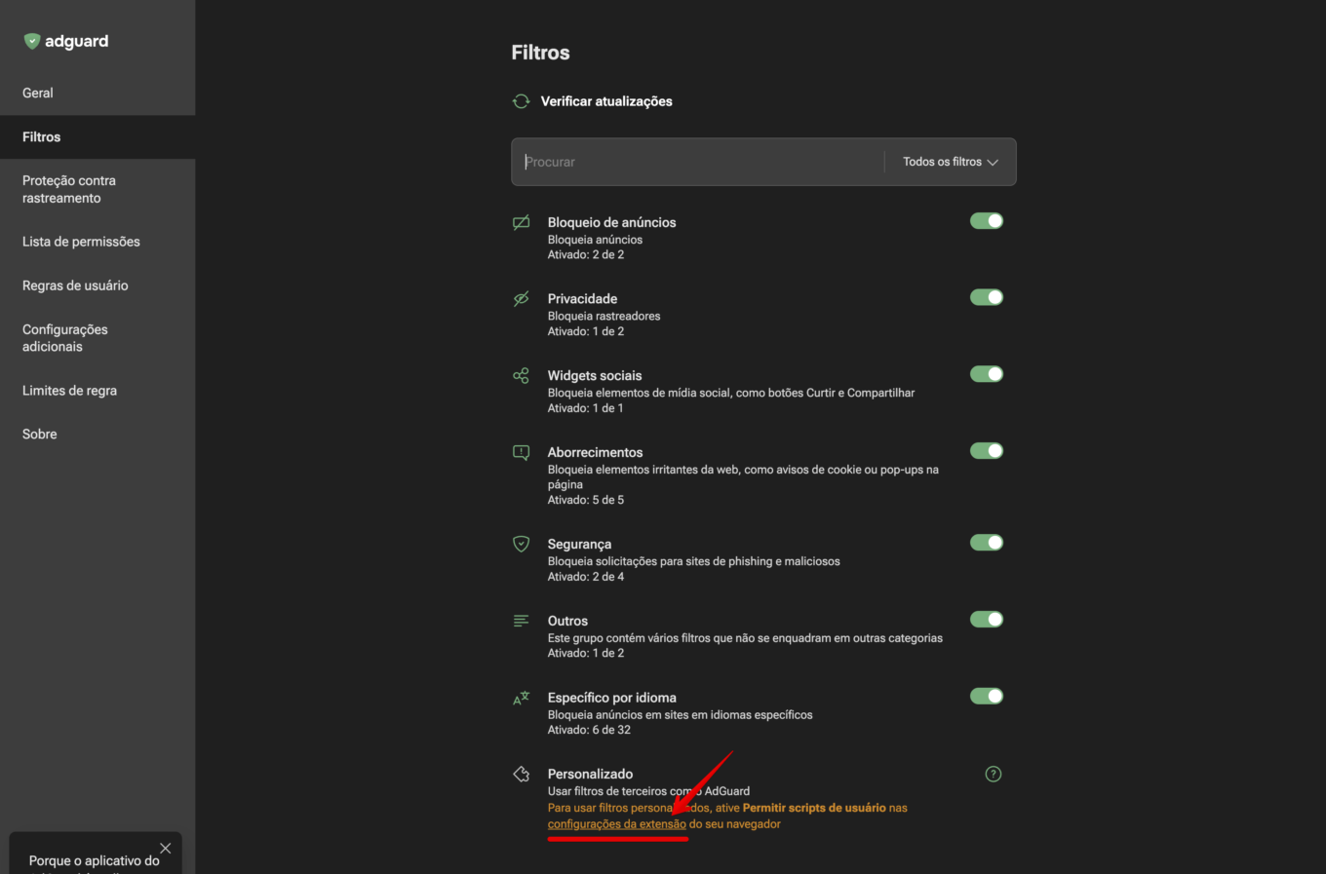Disable the Bloqueio de anúncios filter

click(x=986, y=220)
